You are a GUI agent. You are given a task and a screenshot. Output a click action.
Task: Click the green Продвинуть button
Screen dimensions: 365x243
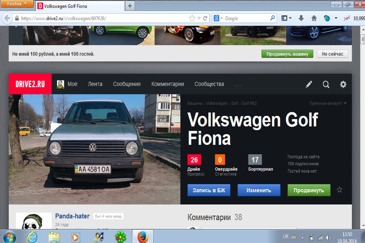pyautogui.click(x=309, y=190)
